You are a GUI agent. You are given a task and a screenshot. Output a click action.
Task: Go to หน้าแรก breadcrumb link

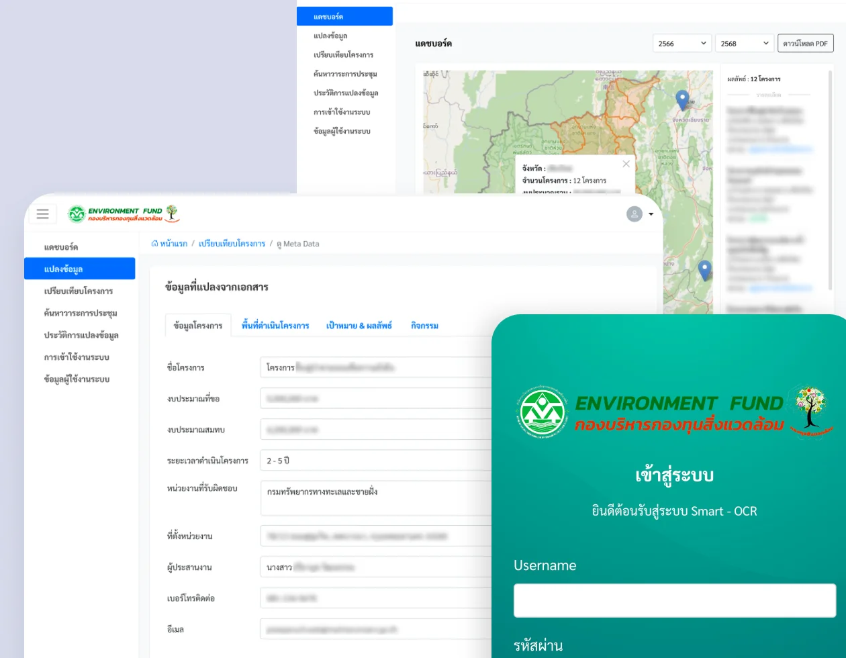[174, 244]
